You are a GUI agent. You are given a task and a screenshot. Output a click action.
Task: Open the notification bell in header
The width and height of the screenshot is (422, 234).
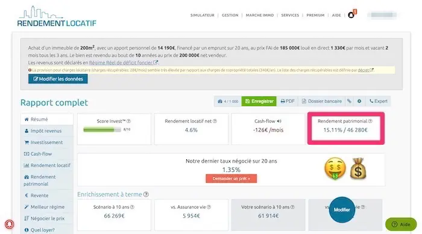point(351,15)
